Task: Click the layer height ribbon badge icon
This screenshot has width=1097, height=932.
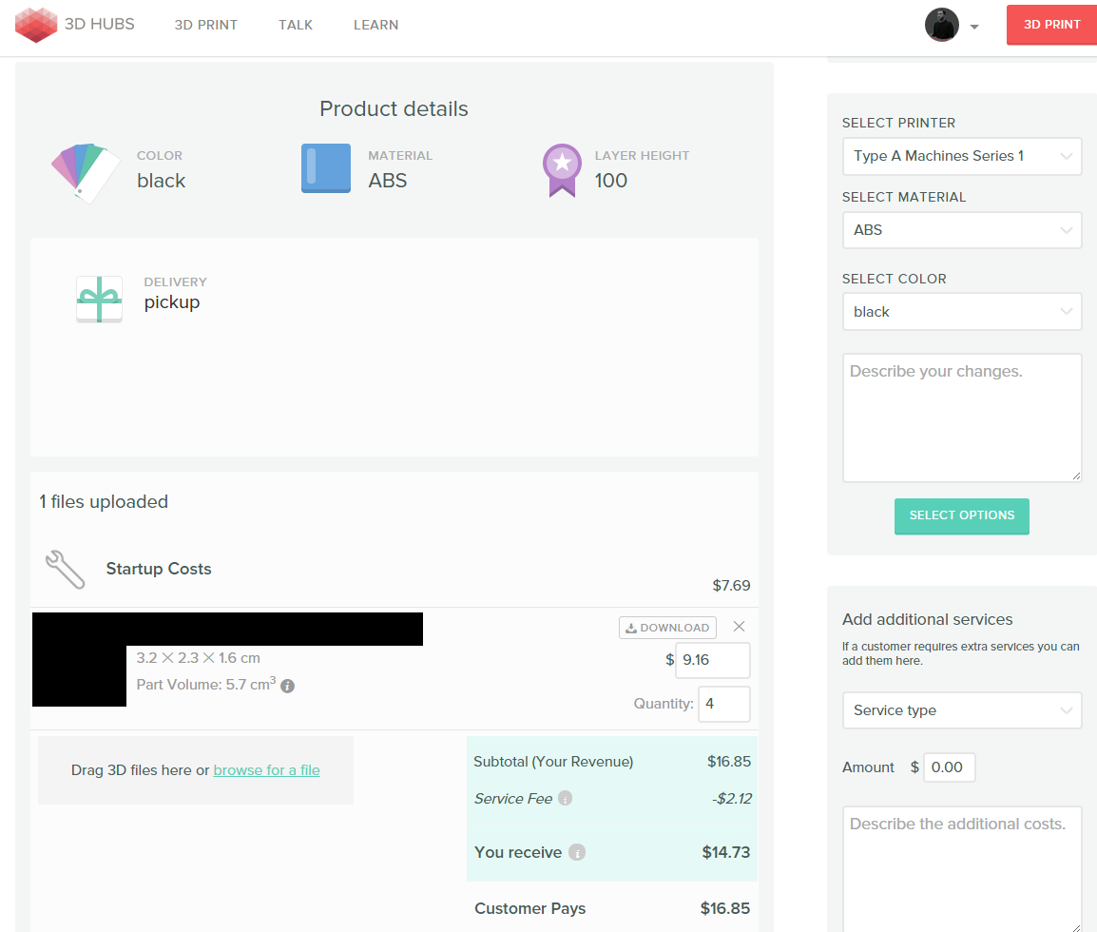Action: click(562, 170)
